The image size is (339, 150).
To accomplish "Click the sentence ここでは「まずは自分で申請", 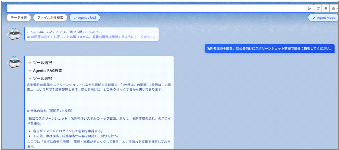I will [x=99, y=144].
